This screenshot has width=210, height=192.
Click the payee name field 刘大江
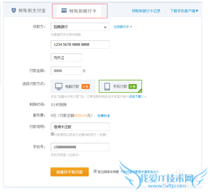point(66,58)
